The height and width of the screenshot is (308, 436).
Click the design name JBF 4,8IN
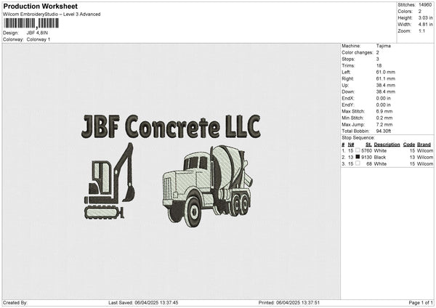point(37,33)
